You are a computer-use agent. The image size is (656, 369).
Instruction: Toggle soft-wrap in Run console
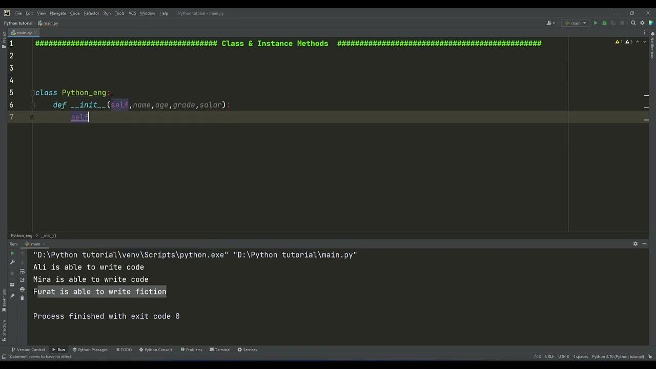click(x=22, y=271)
